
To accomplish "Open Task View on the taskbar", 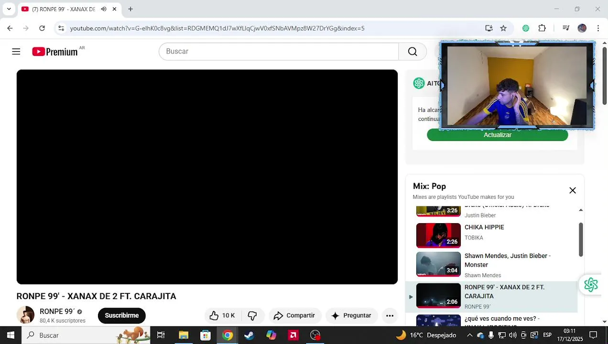I will (x=161, y=335).
